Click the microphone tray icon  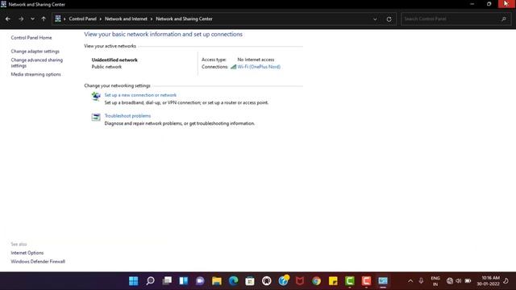coord(421,281)
